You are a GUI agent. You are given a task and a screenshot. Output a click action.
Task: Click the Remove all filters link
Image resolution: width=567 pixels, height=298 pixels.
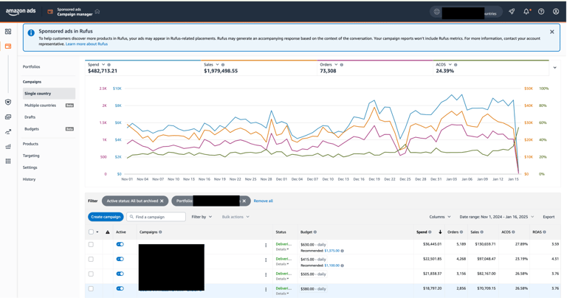pos(263,201)
